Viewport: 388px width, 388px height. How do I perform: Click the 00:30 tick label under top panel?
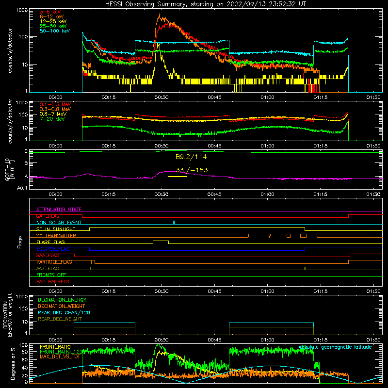162,97
